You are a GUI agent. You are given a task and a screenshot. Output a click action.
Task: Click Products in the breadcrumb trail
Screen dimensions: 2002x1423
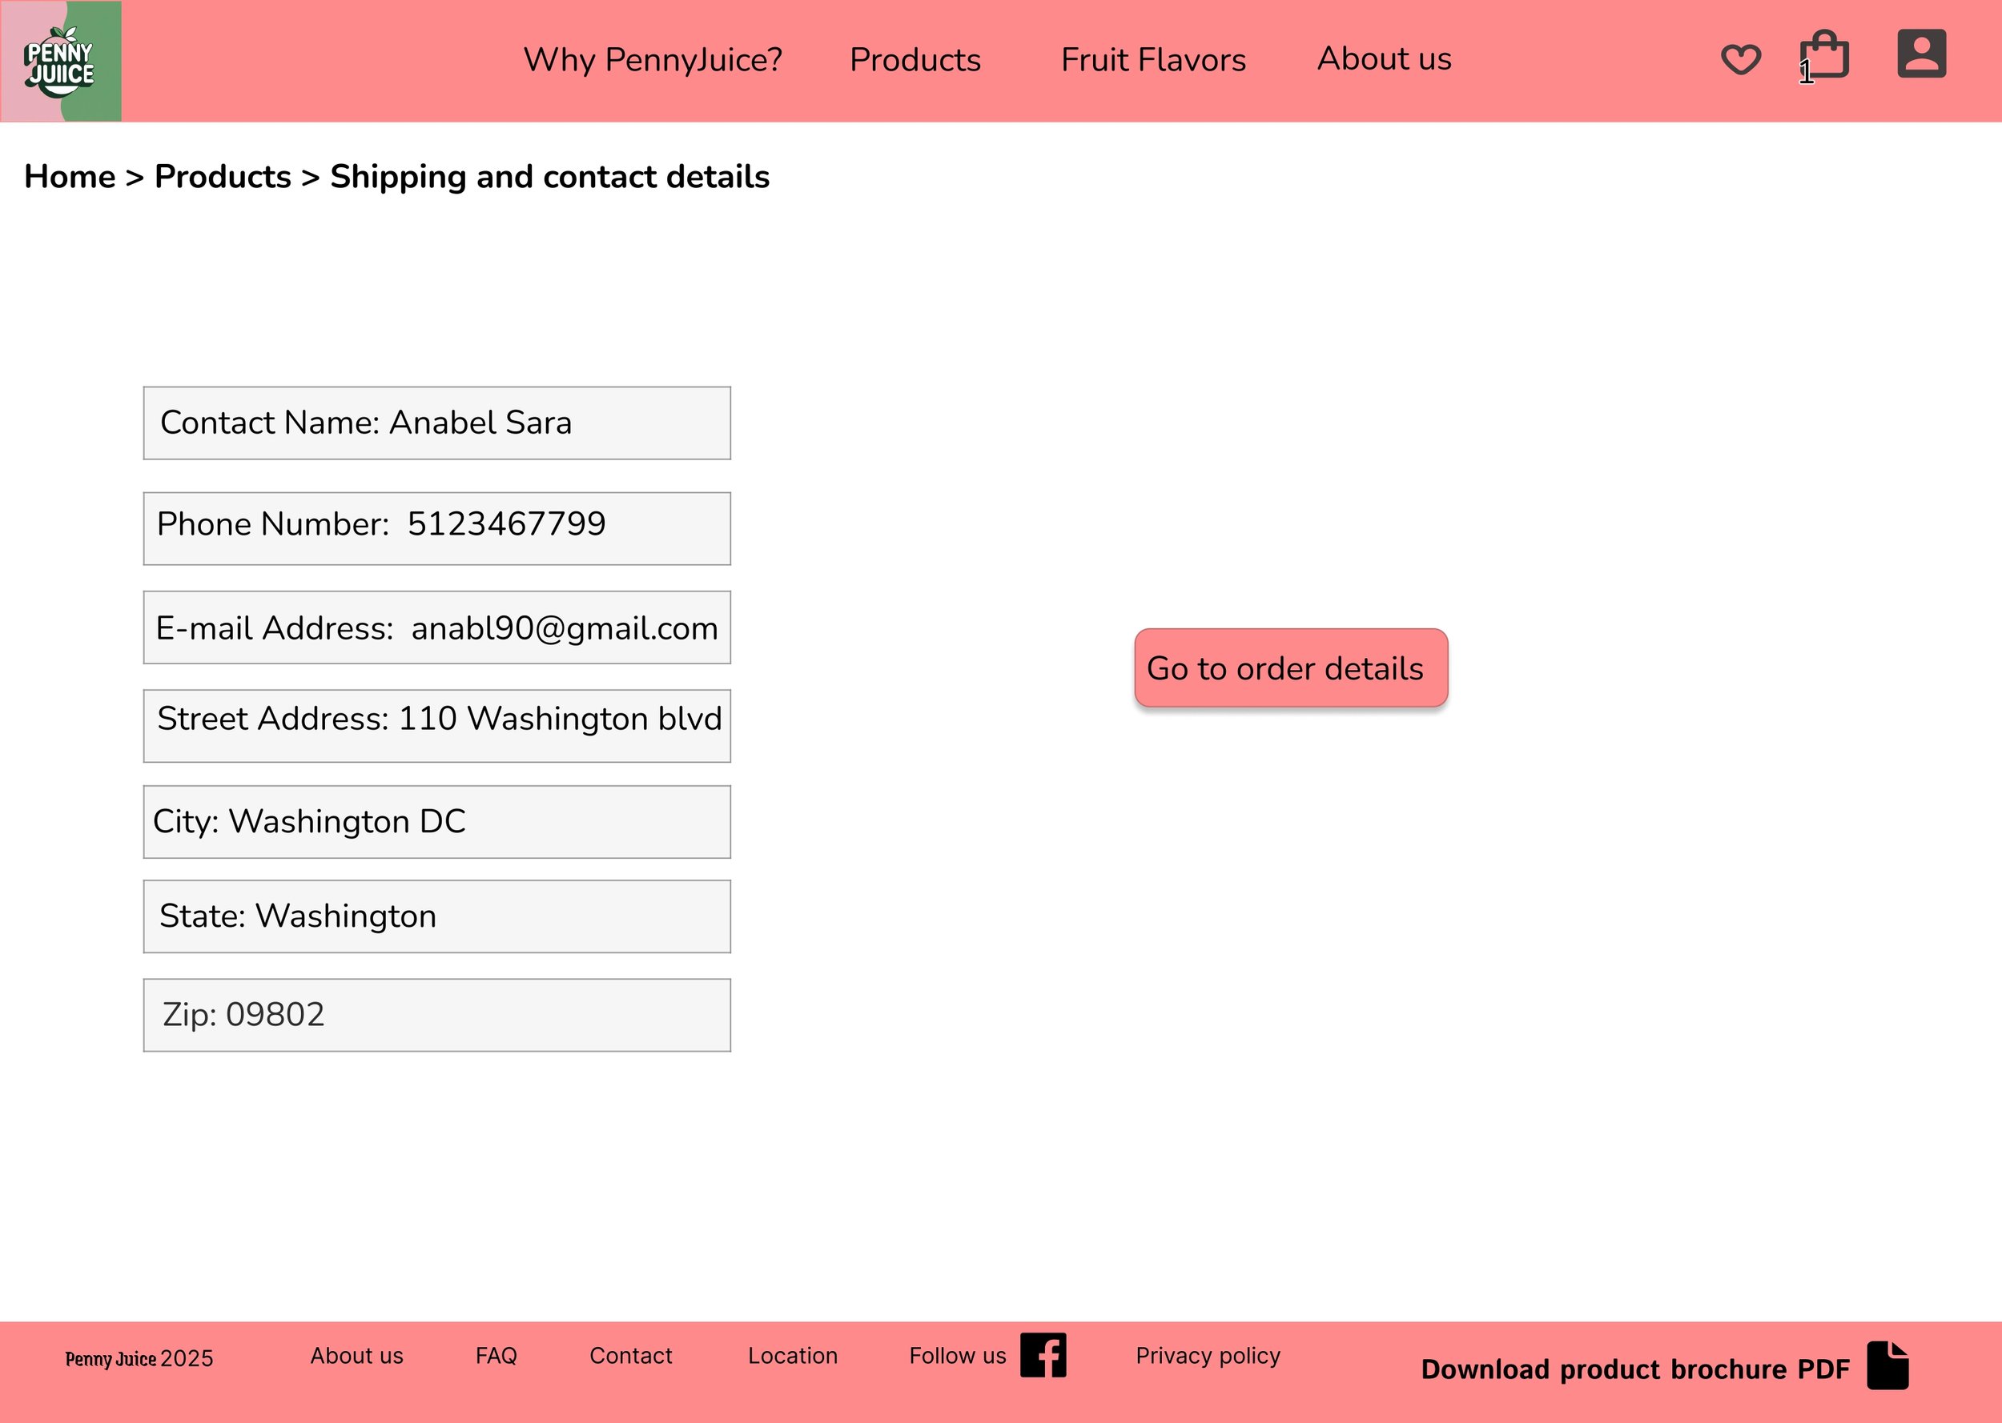pos(223,176)
